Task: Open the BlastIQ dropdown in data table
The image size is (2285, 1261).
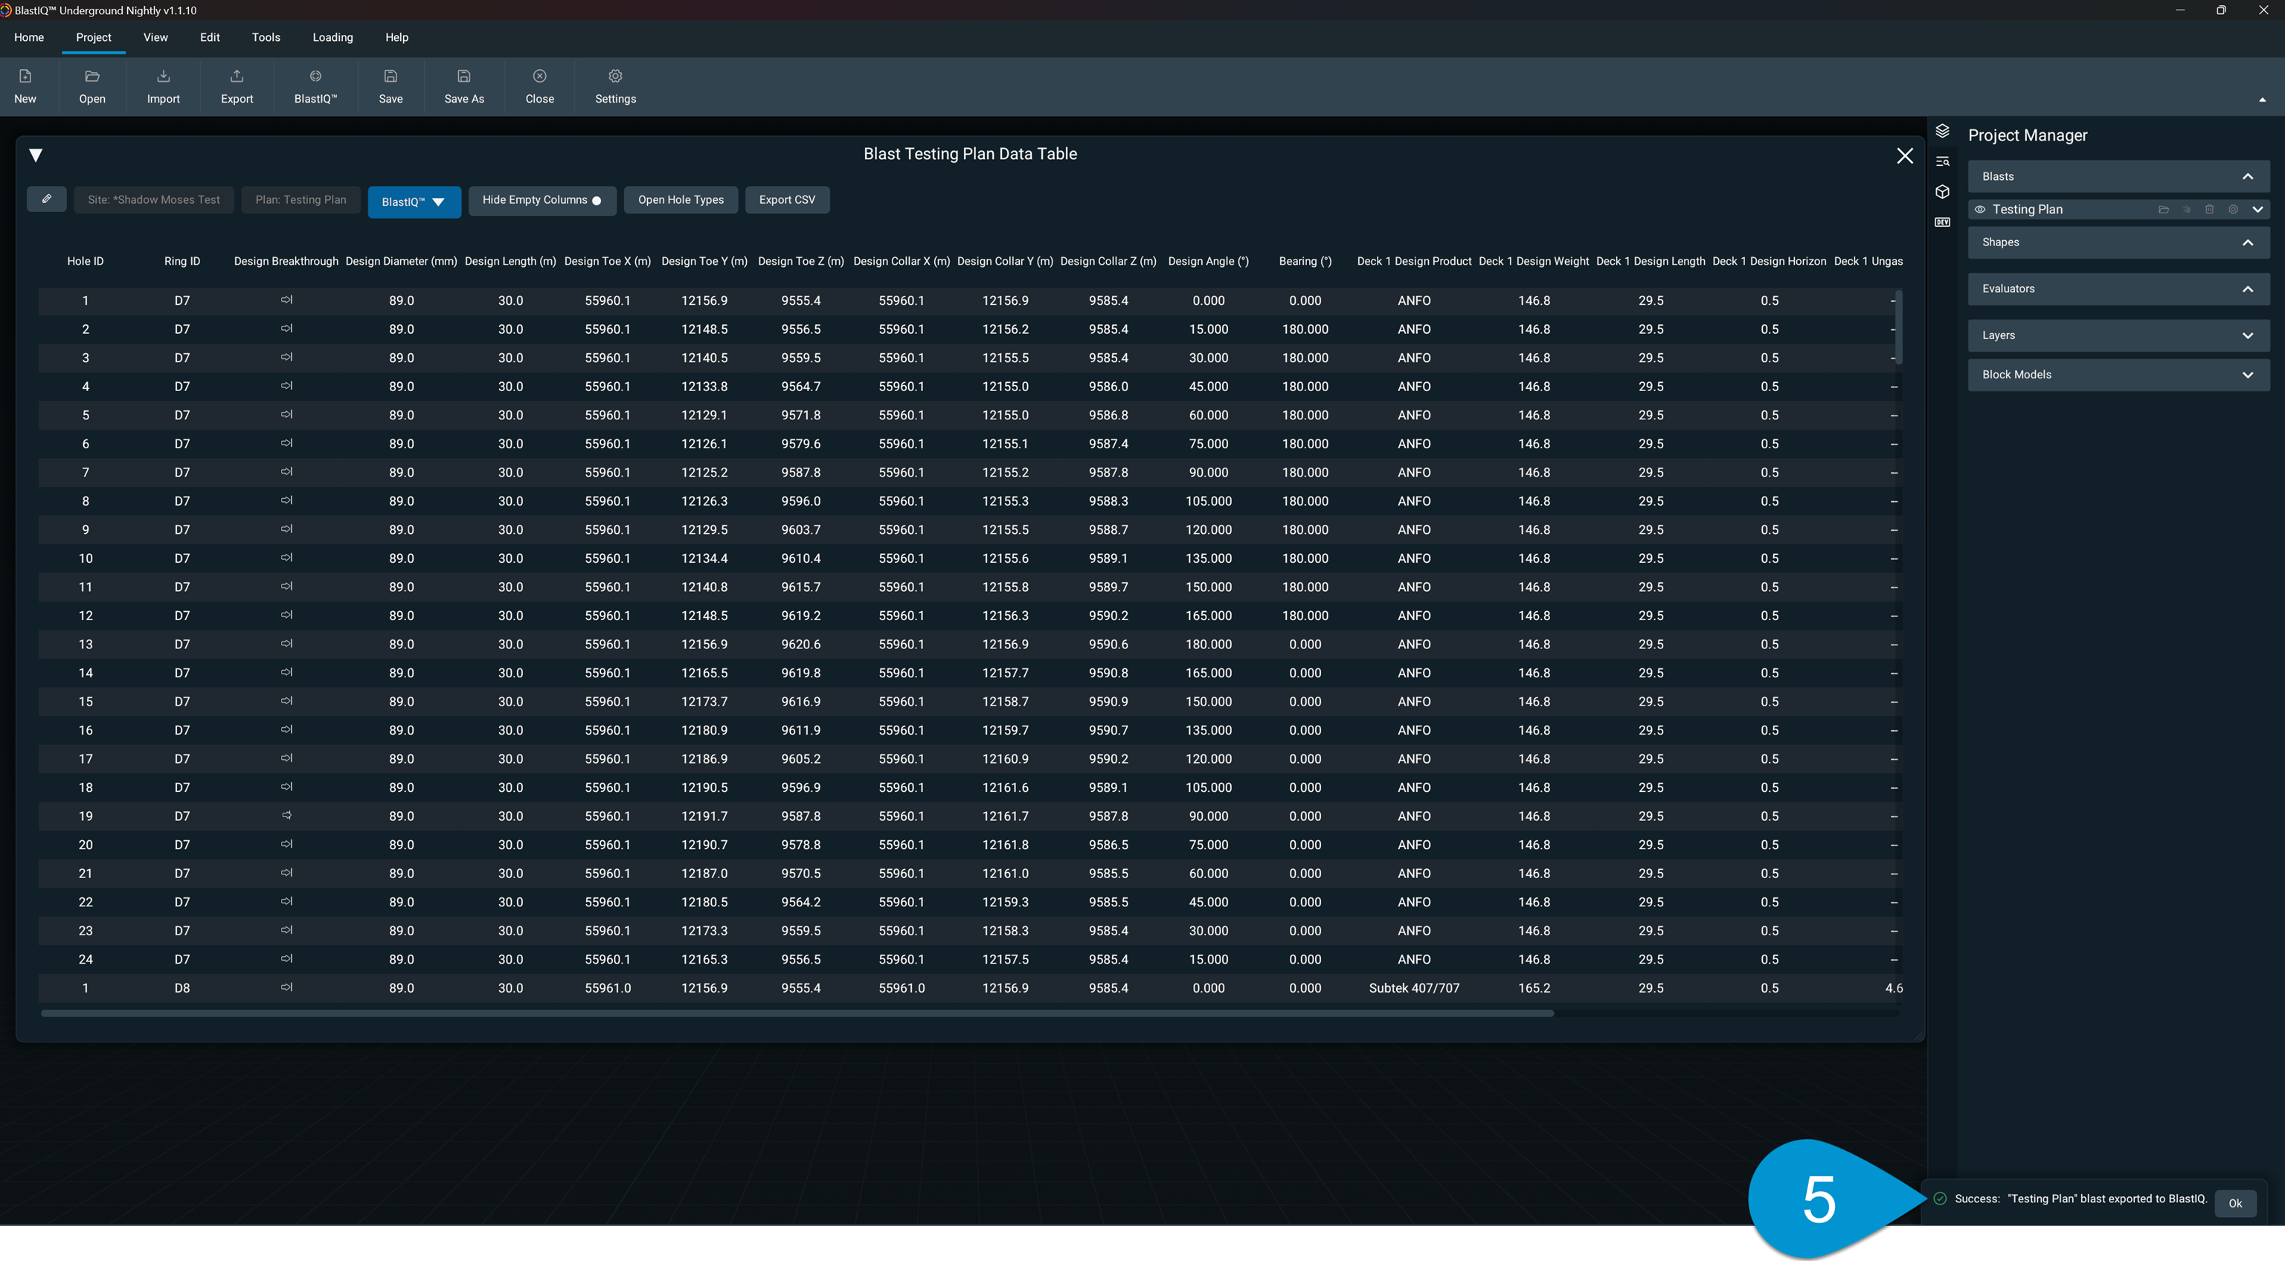Action: pyautogui.click(x=414, y=201)
